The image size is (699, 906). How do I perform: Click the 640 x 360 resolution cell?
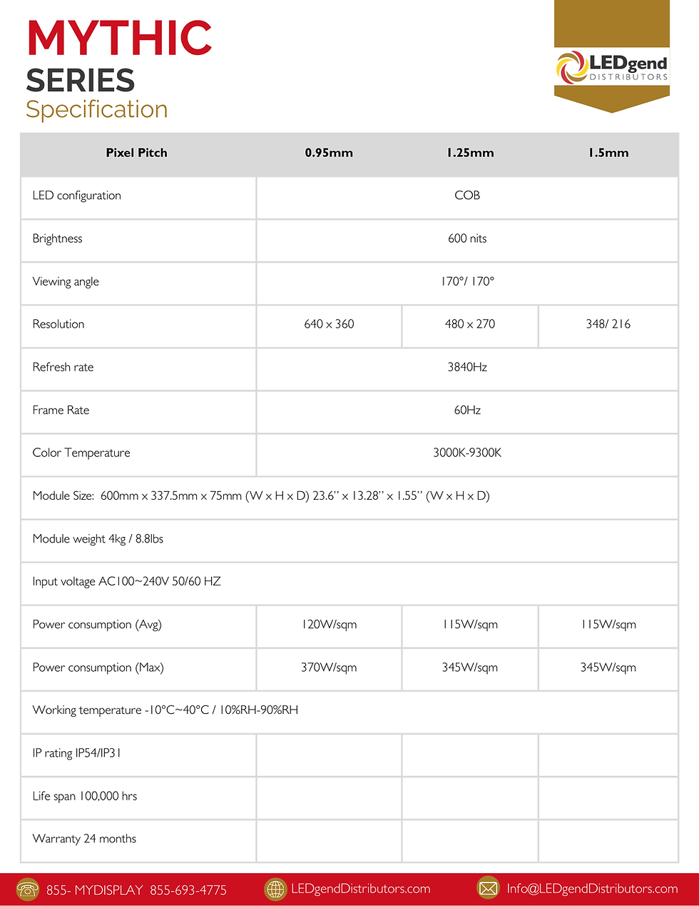pyautogui.click(x=329, y=324)
